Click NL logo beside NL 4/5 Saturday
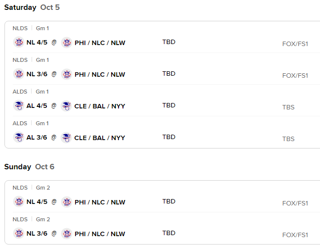Viewport: 320px width, 250px height. pyautogui.click(x=19, y=43)
